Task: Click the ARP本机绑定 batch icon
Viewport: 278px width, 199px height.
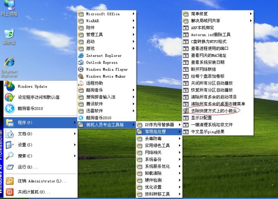Action: [x=186, y=28]
